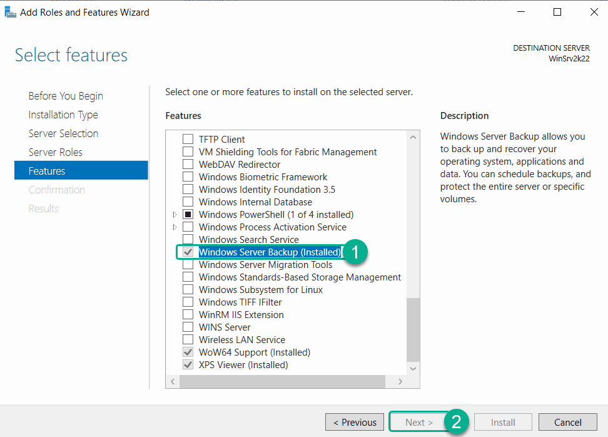Tick the Windows Server Migration Tools checkbox
The height and width of the screenshot is (437, 608).
(188, 264)
